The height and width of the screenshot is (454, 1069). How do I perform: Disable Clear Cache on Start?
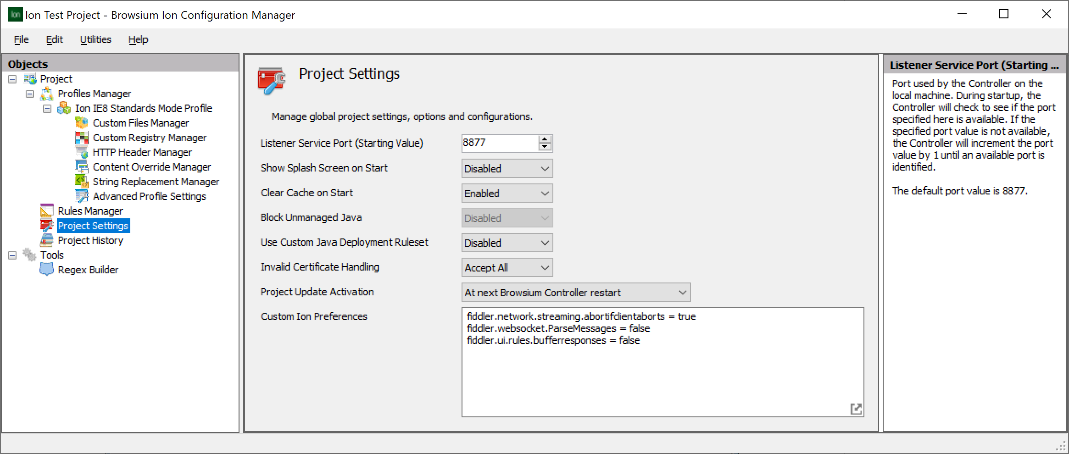pos(507,193)
